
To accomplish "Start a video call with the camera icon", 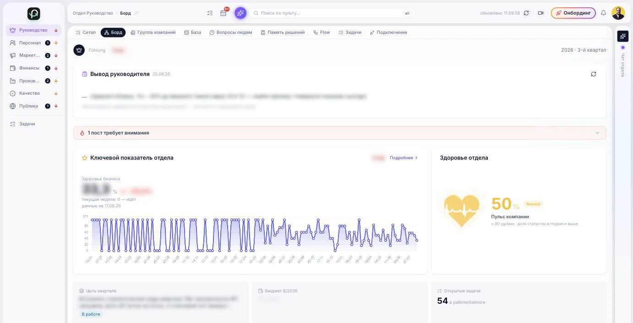I will 540,13.
